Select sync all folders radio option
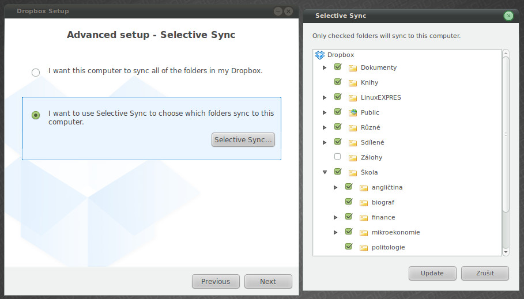 [36, 72]
